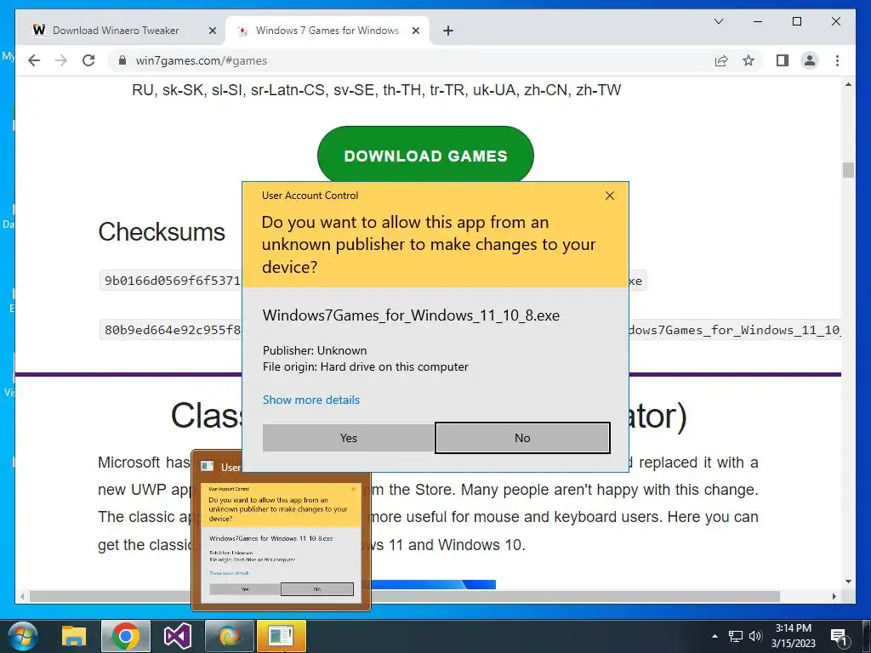
Task: Open the Chrome side panel
Action: click(x=783, y=60)
